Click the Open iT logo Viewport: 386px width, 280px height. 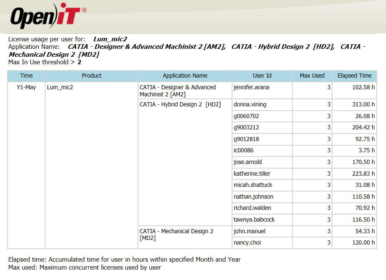pos(48,16)
